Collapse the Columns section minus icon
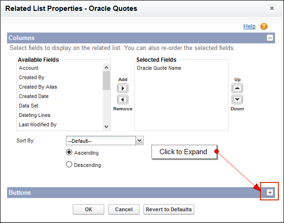284x223 pixels. 270,38
